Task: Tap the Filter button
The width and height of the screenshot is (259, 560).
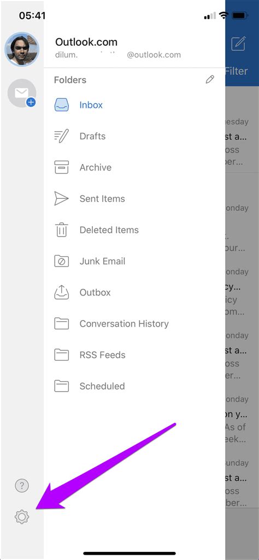Action: 237,71
